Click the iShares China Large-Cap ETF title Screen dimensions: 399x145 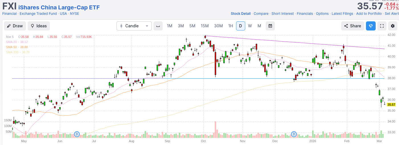click(59, 7)
